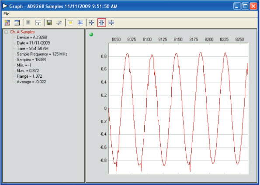Maximize the Graph window
The image size is (260, 185).
(x=245, y=6)
